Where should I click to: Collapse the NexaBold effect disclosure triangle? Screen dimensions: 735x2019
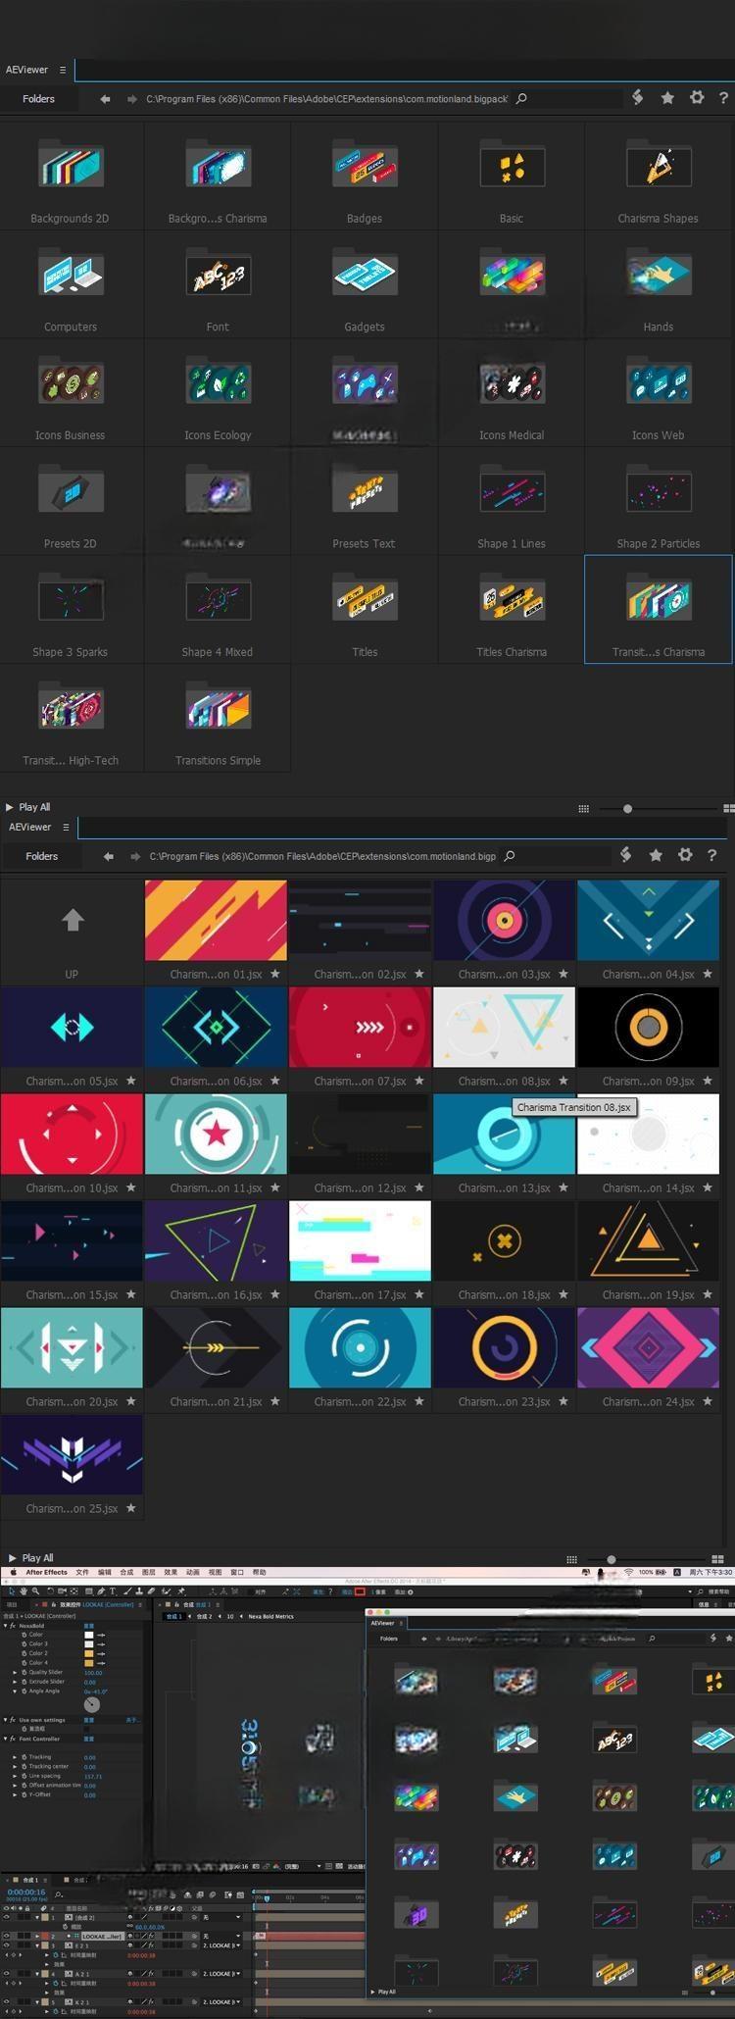[5, 1626]
